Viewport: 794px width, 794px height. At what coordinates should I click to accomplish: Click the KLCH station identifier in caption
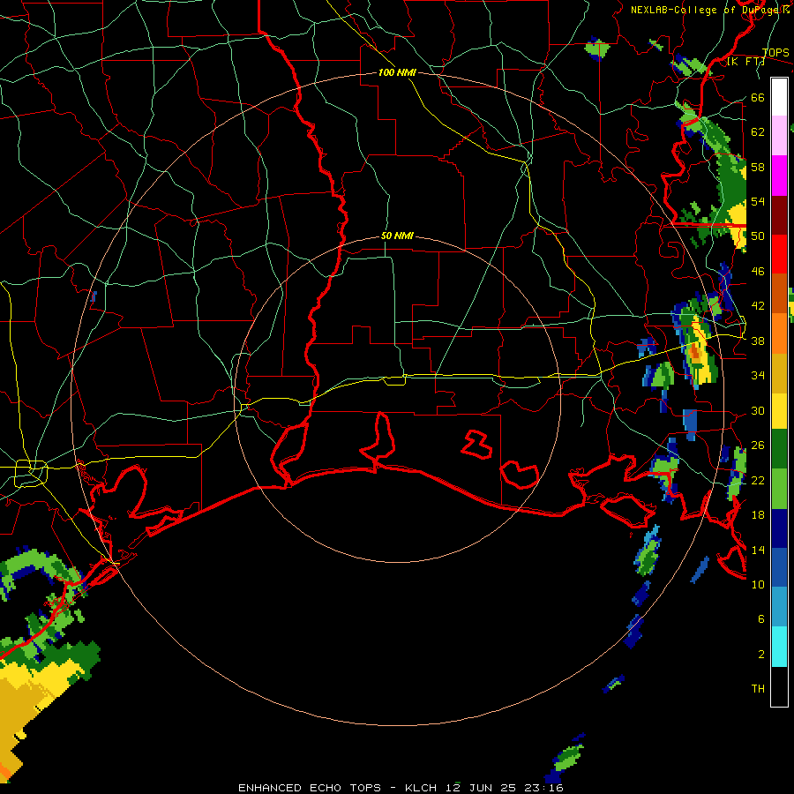(423, 788)
